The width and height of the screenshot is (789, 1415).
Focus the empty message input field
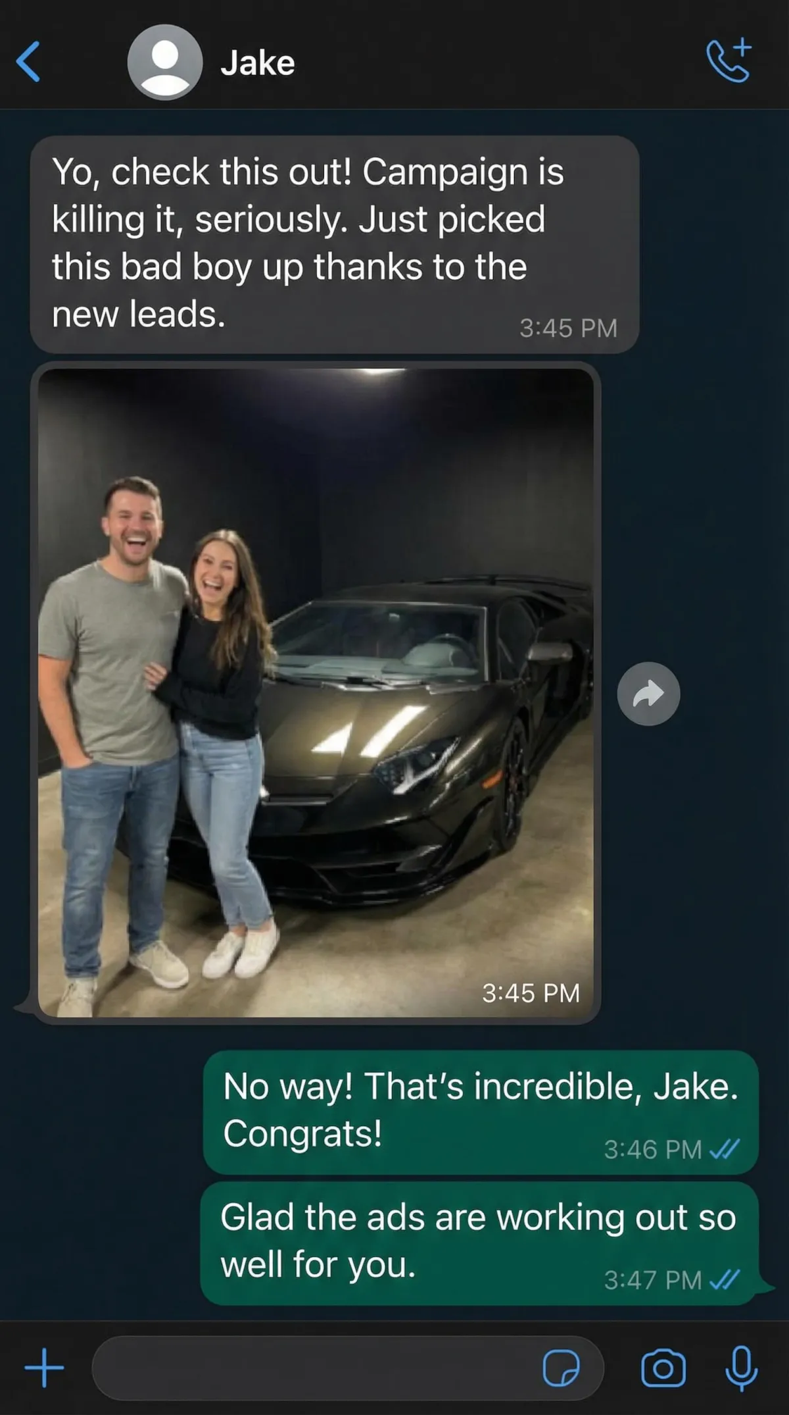point(347,1368)
